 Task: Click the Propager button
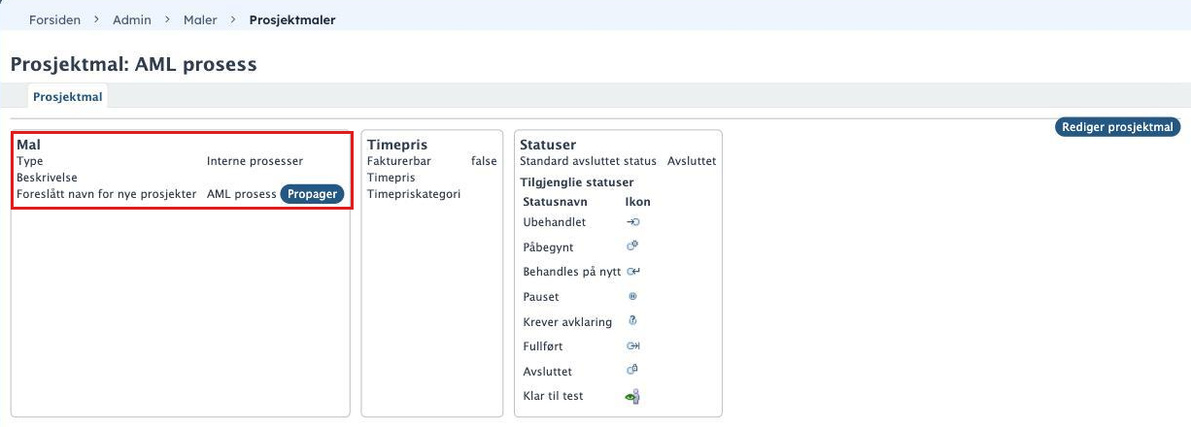pos(313,194)
